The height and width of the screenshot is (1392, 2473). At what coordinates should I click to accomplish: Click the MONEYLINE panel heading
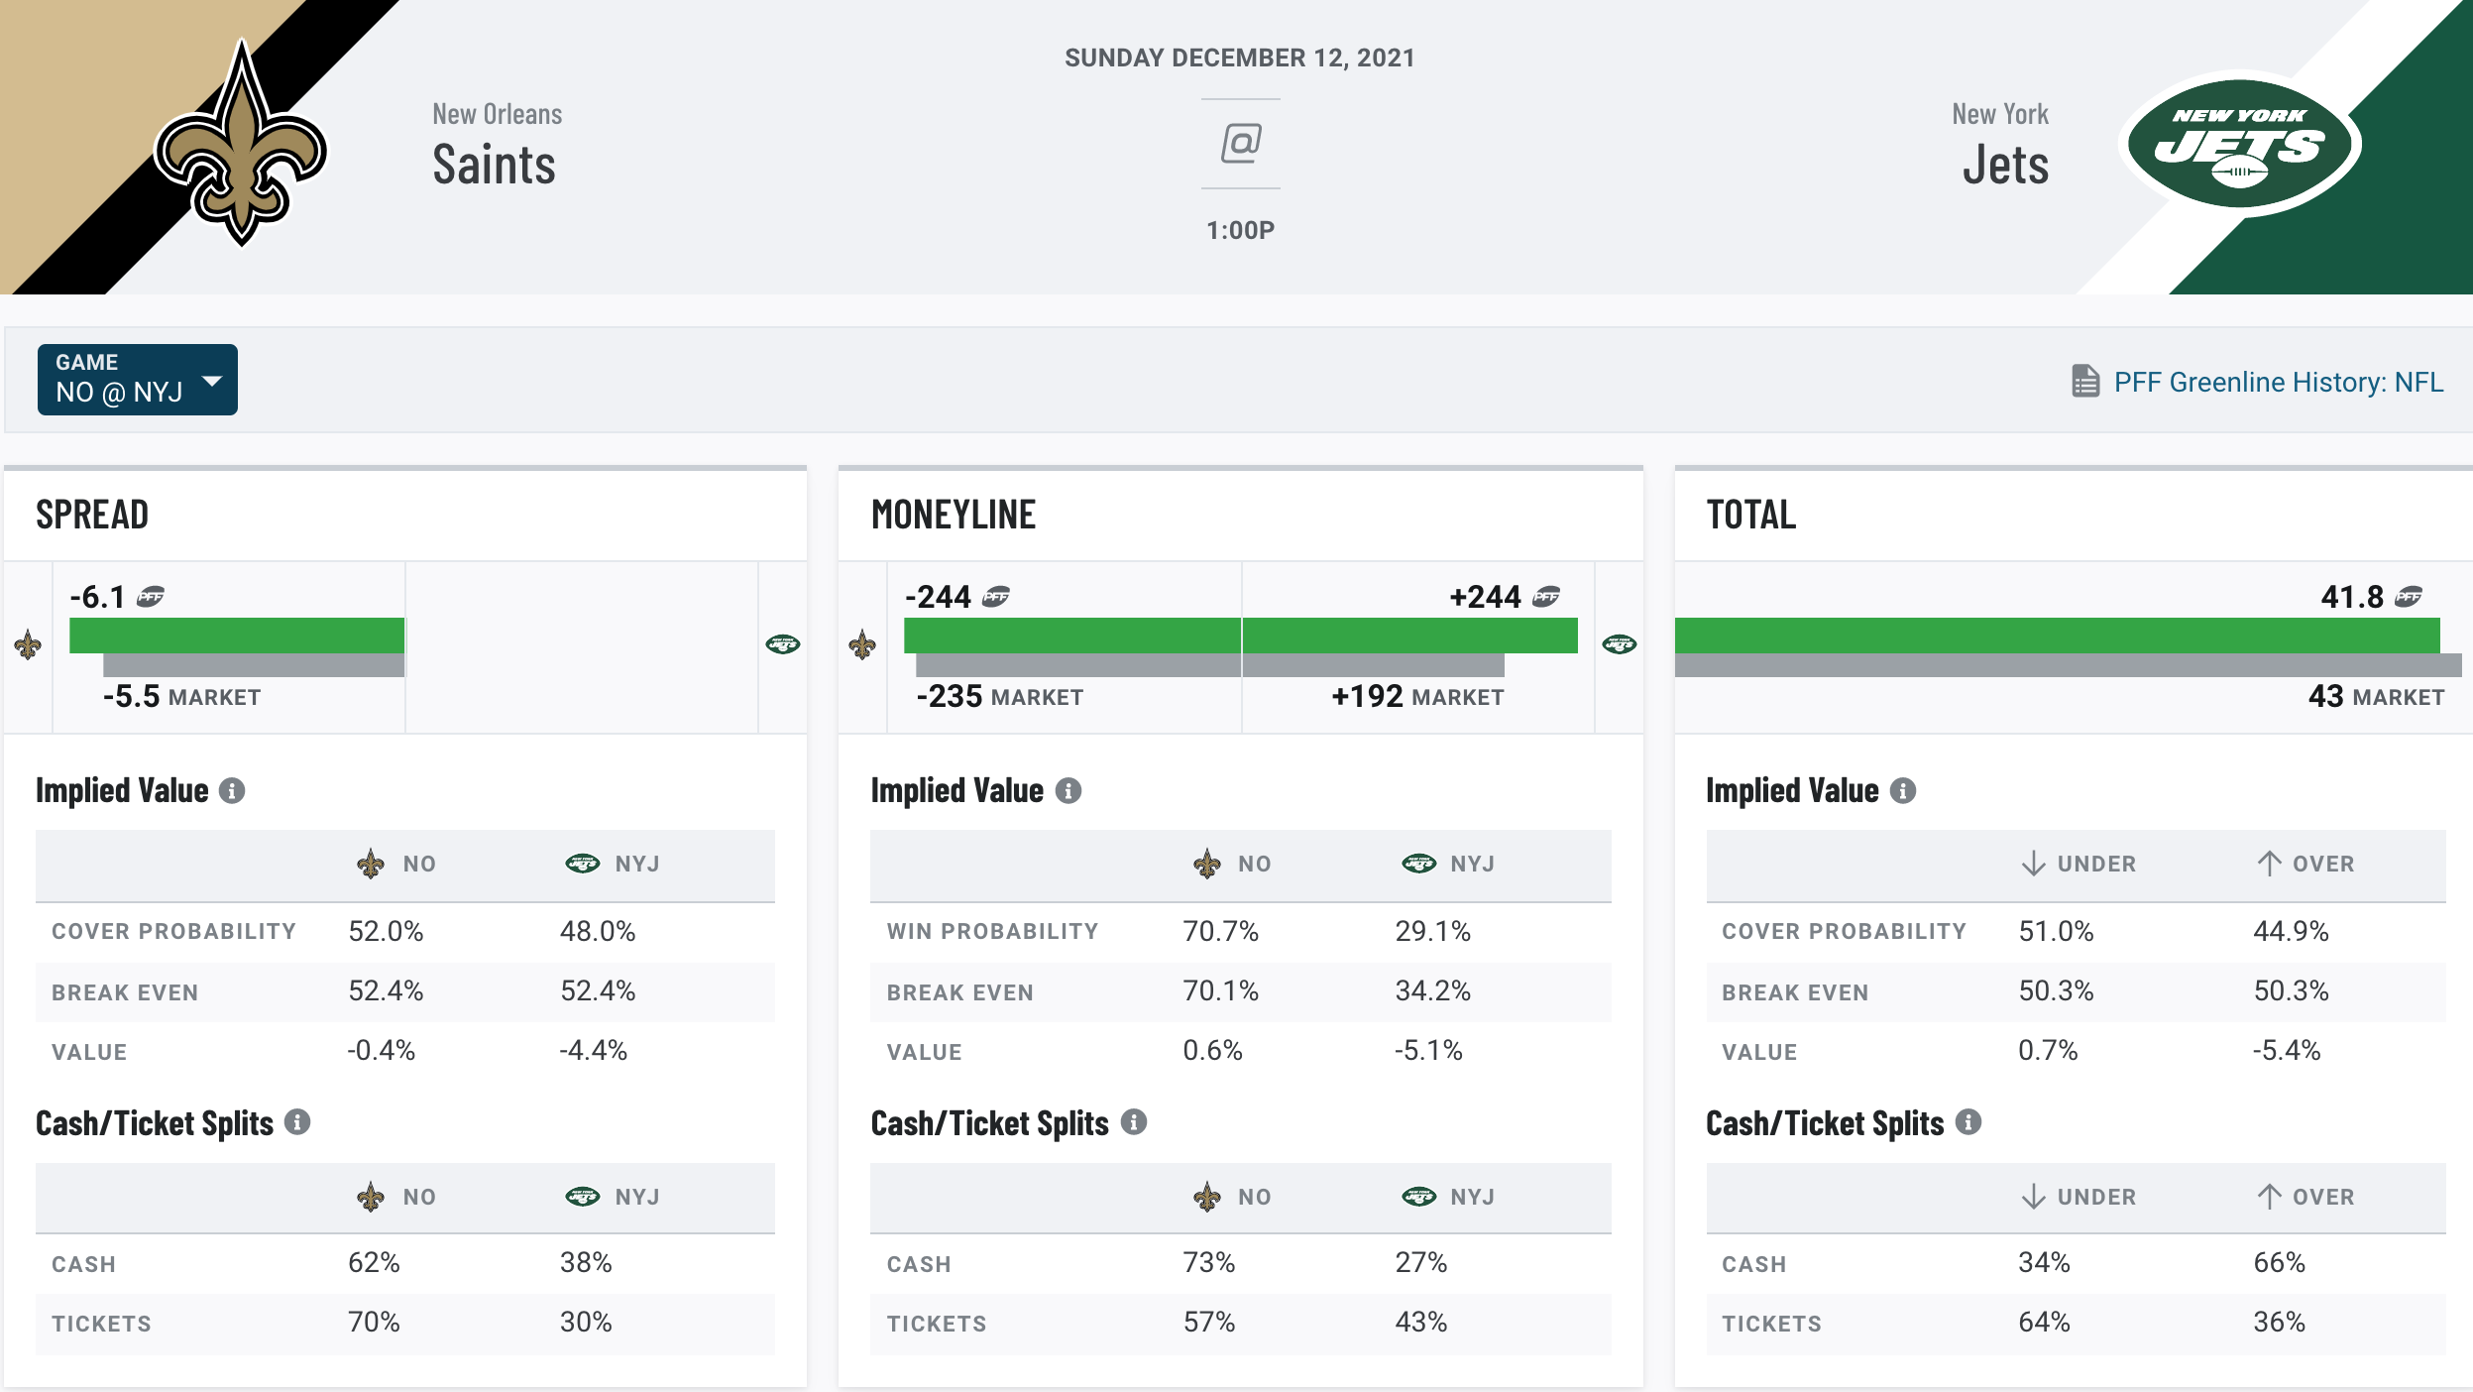point(954,515)
